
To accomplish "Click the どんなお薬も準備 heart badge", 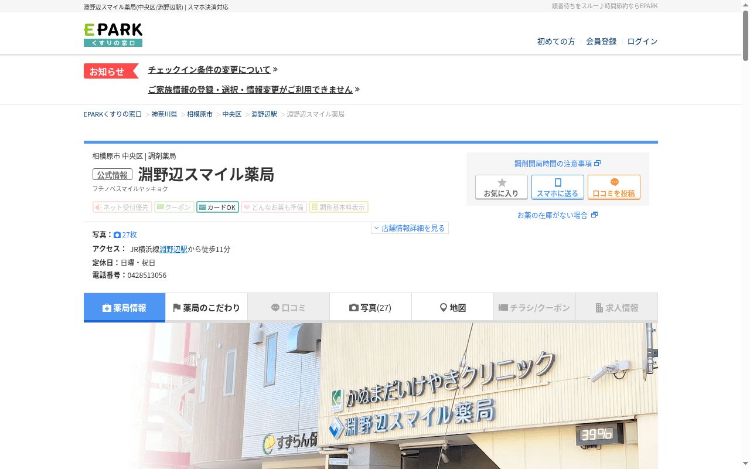I will pyautogui.click(x=274, y=207).
